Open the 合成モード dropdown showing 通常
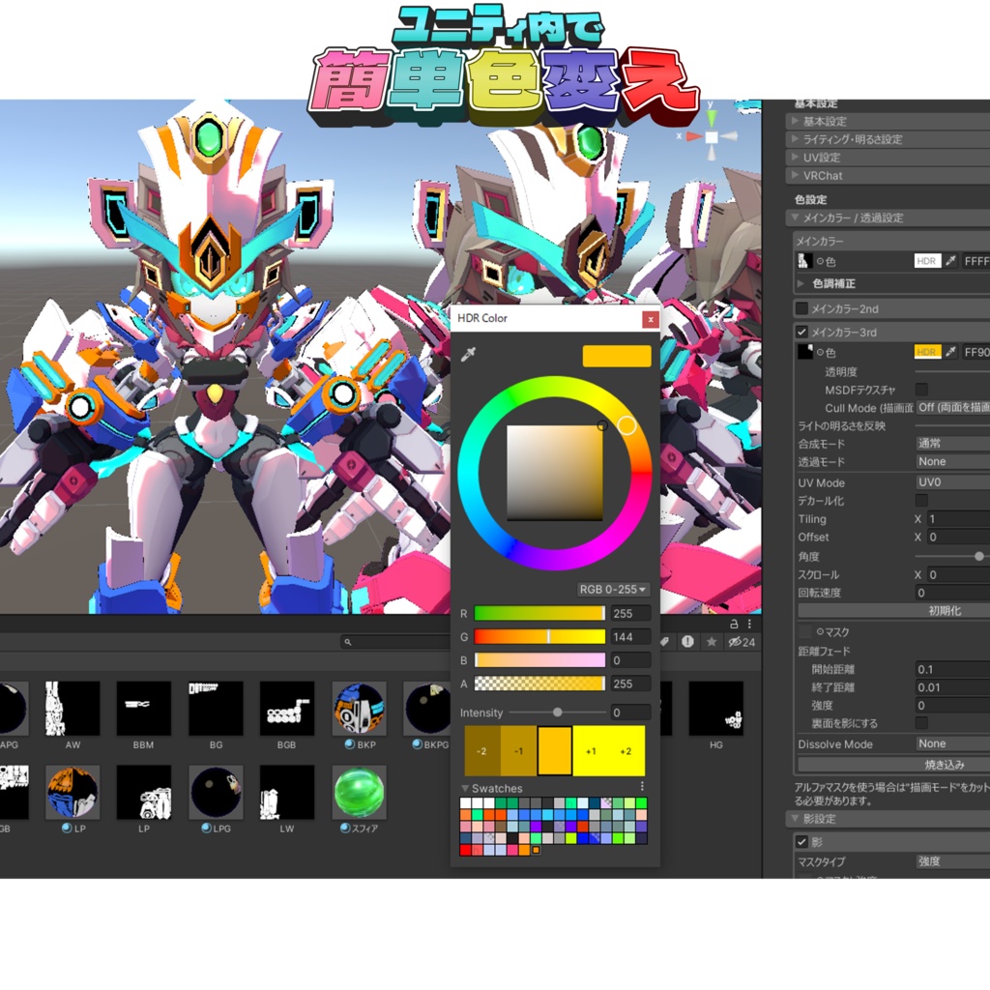Viewport: 990px width, 990px height. 952,443
